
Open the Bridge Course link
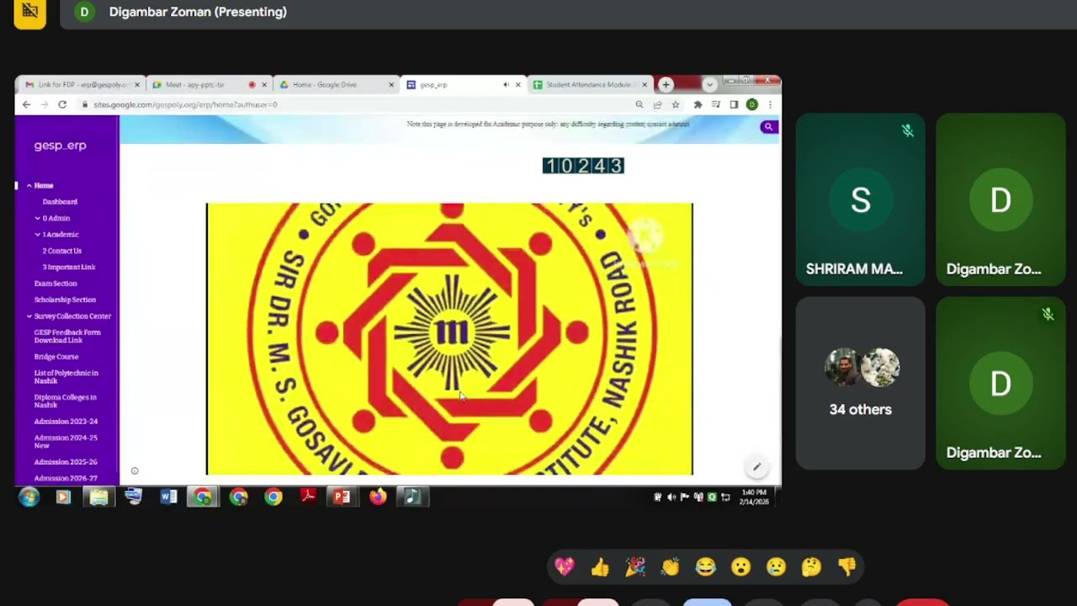coord(56,357)
